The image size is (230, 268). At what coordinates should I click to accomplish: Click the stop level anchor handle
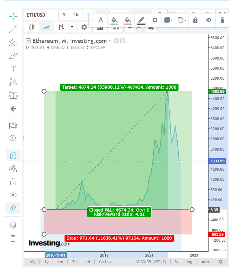(x=44, y=234)
